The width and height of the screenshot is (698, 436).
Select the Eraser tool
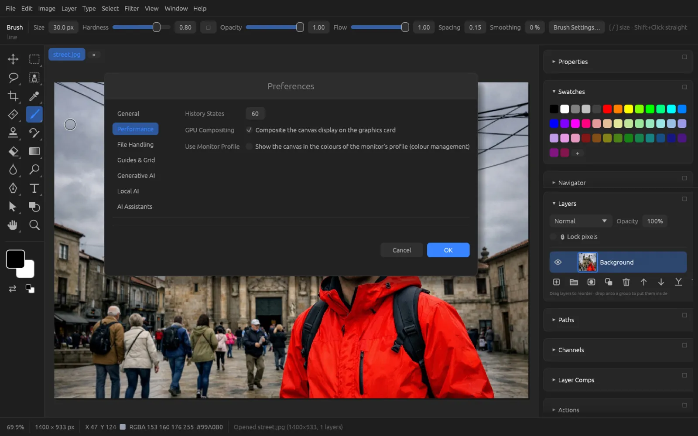point(13,151)
